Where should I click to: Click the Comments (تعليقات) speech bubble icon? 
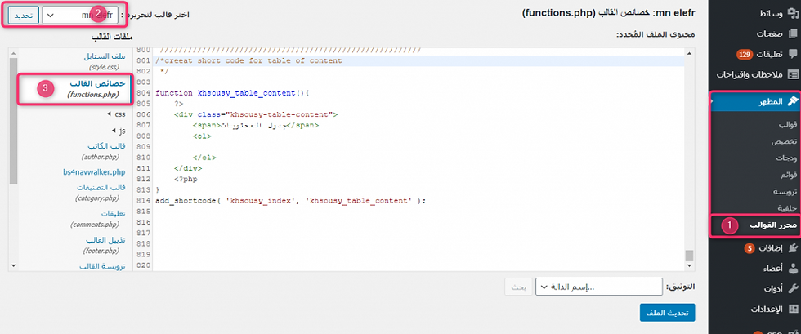[x=791, y=54]
